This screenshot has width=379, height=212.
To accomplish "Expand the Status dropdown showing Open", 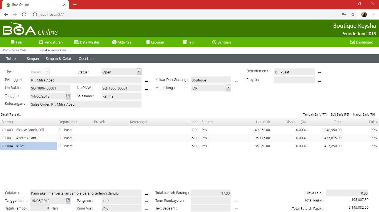I will coord(139,72).
